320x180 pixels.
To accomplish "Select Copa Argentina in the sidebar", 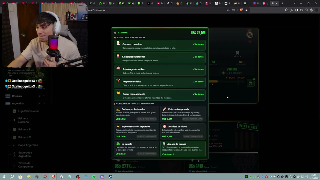I will click(x=28, y=145).
